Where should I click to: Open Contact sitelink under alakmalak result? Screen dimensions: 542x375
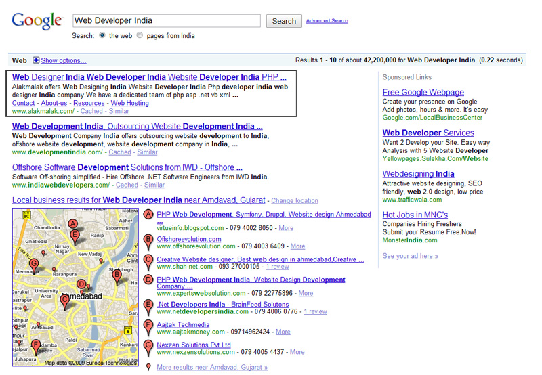(23, 103)
